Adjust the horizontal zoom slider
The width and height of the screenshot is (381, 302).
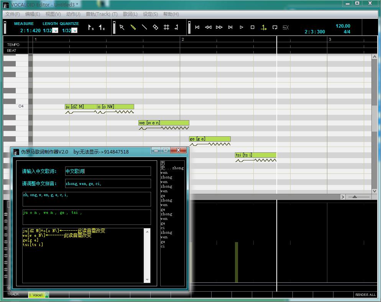355,196
